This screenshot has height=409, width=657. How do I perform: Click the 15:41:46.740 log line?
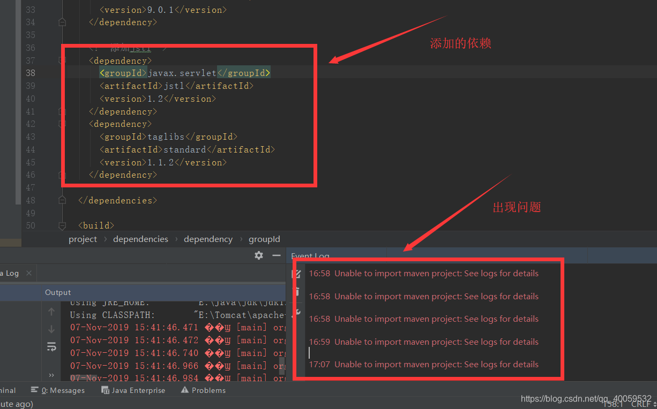(x=177, y=353)
